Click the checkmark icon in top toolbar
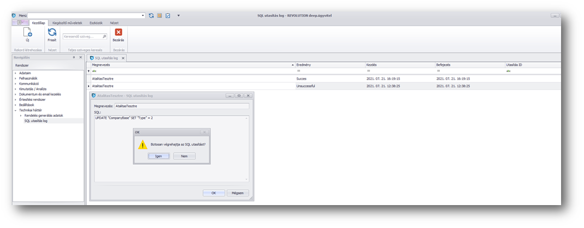 168,16
